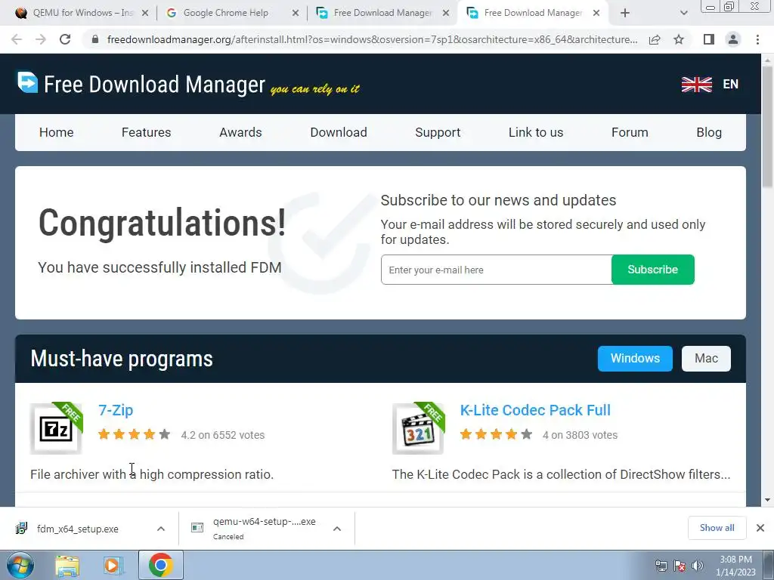Open Chrome's three-dot menu
Viewport: 774px width, 580px height.
click(x=757, y=39)
